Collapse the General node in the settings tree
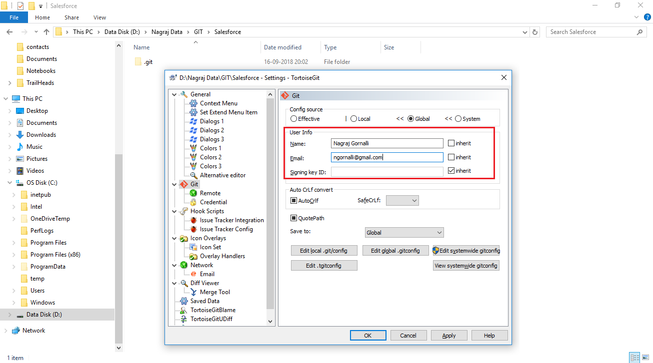The image size is (653, 363). click(174, 94)
